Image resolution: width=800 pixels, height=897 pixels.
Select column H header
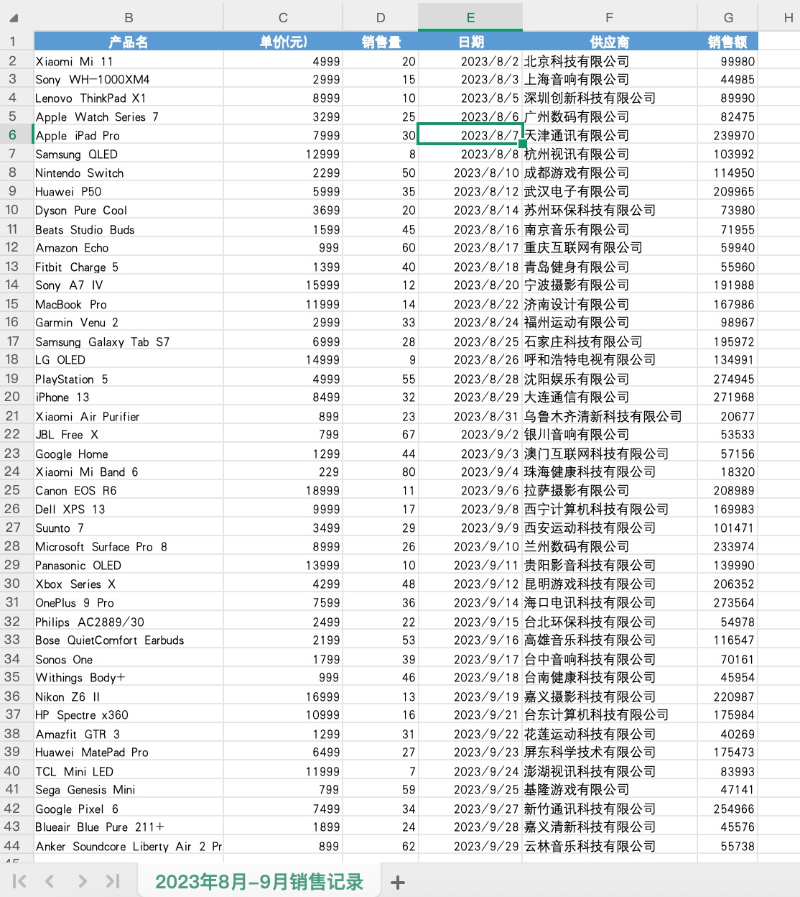[x=788, y=17]
